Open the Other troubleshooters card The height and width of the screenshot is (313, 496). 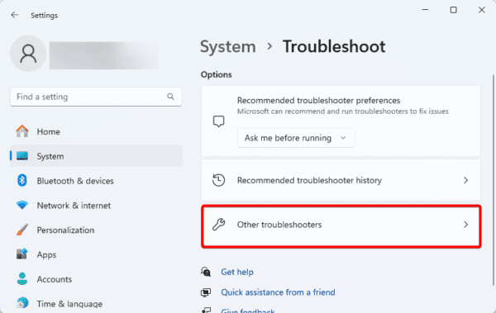(341, 226)
